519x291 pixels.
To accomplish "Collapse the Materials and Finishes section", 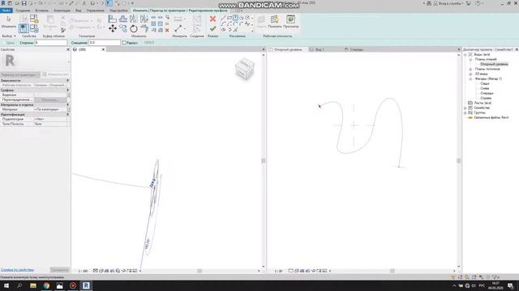I will pos(68,104).
